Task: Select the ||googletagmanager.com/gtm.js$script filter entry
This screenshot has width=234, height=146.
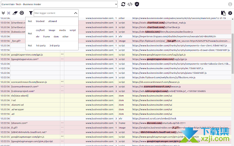Action: tap(32, 141)
